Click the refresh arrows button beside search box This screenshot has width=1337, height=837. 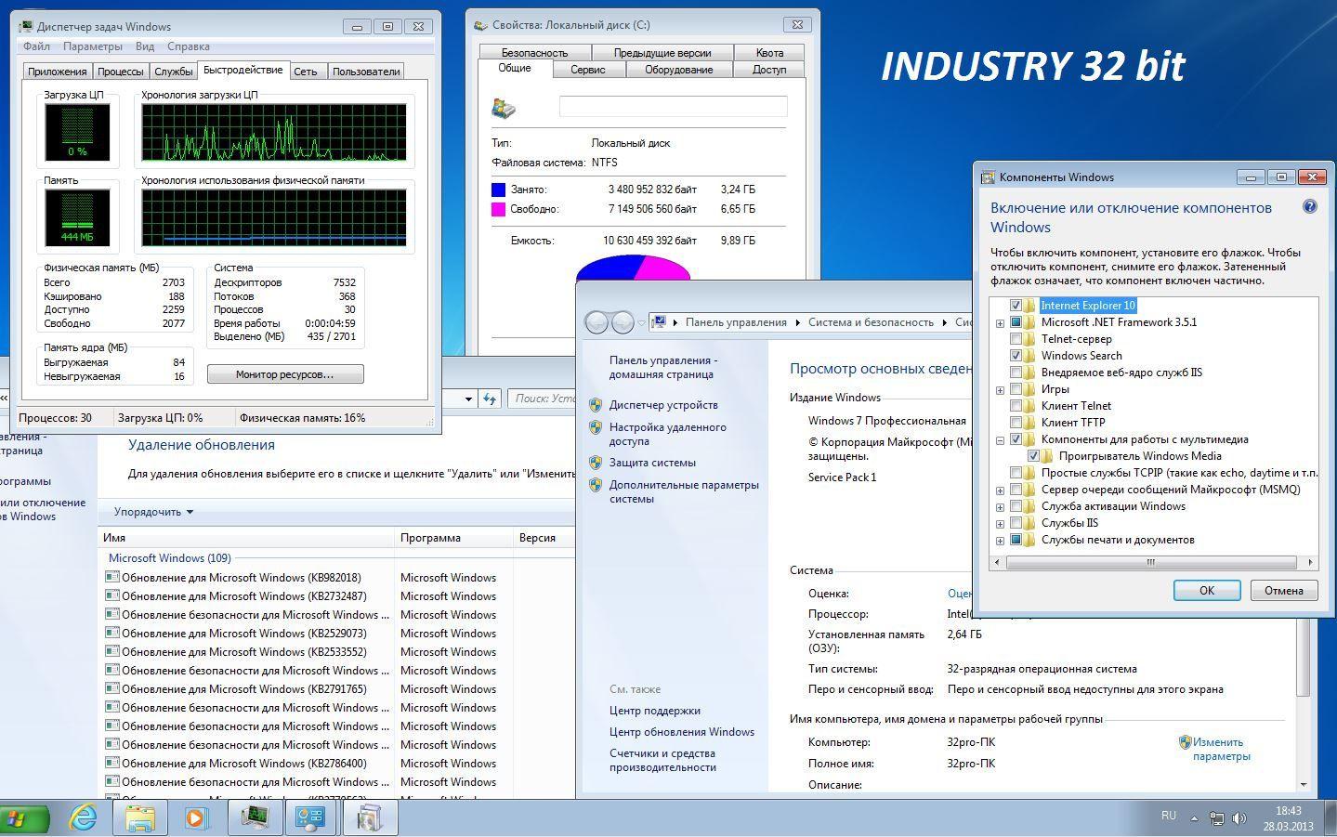[490, 399]
